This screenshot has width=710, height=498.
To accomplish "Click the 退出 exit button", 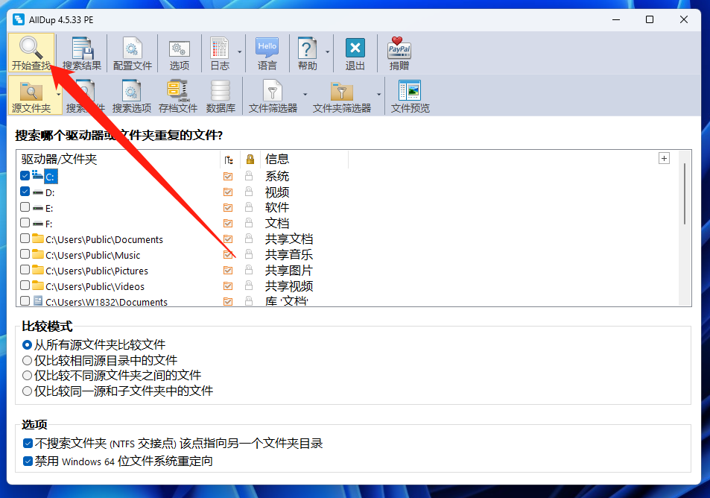I will [355, 54].
